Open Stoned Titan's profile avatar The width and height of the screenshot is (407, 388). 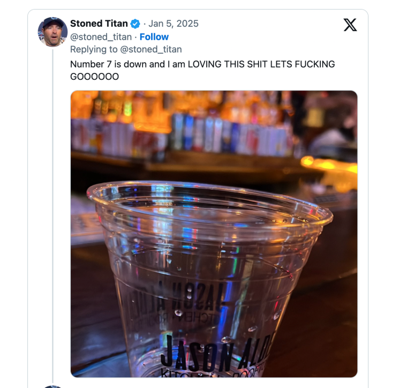pos(52,32)
